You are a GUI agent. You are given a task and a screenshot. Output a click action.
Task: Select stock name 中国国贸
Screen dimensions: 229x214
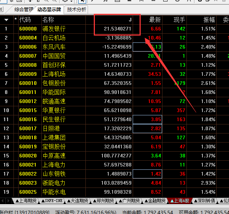[x=54, y=56]
